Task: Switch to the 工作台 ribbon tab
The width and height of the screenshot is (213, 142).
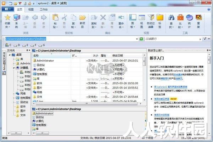Action: coord(44,9)
